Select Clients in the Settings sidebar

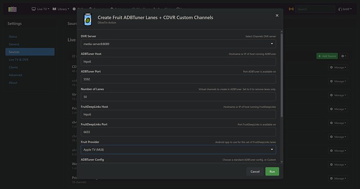click(13, 67)
